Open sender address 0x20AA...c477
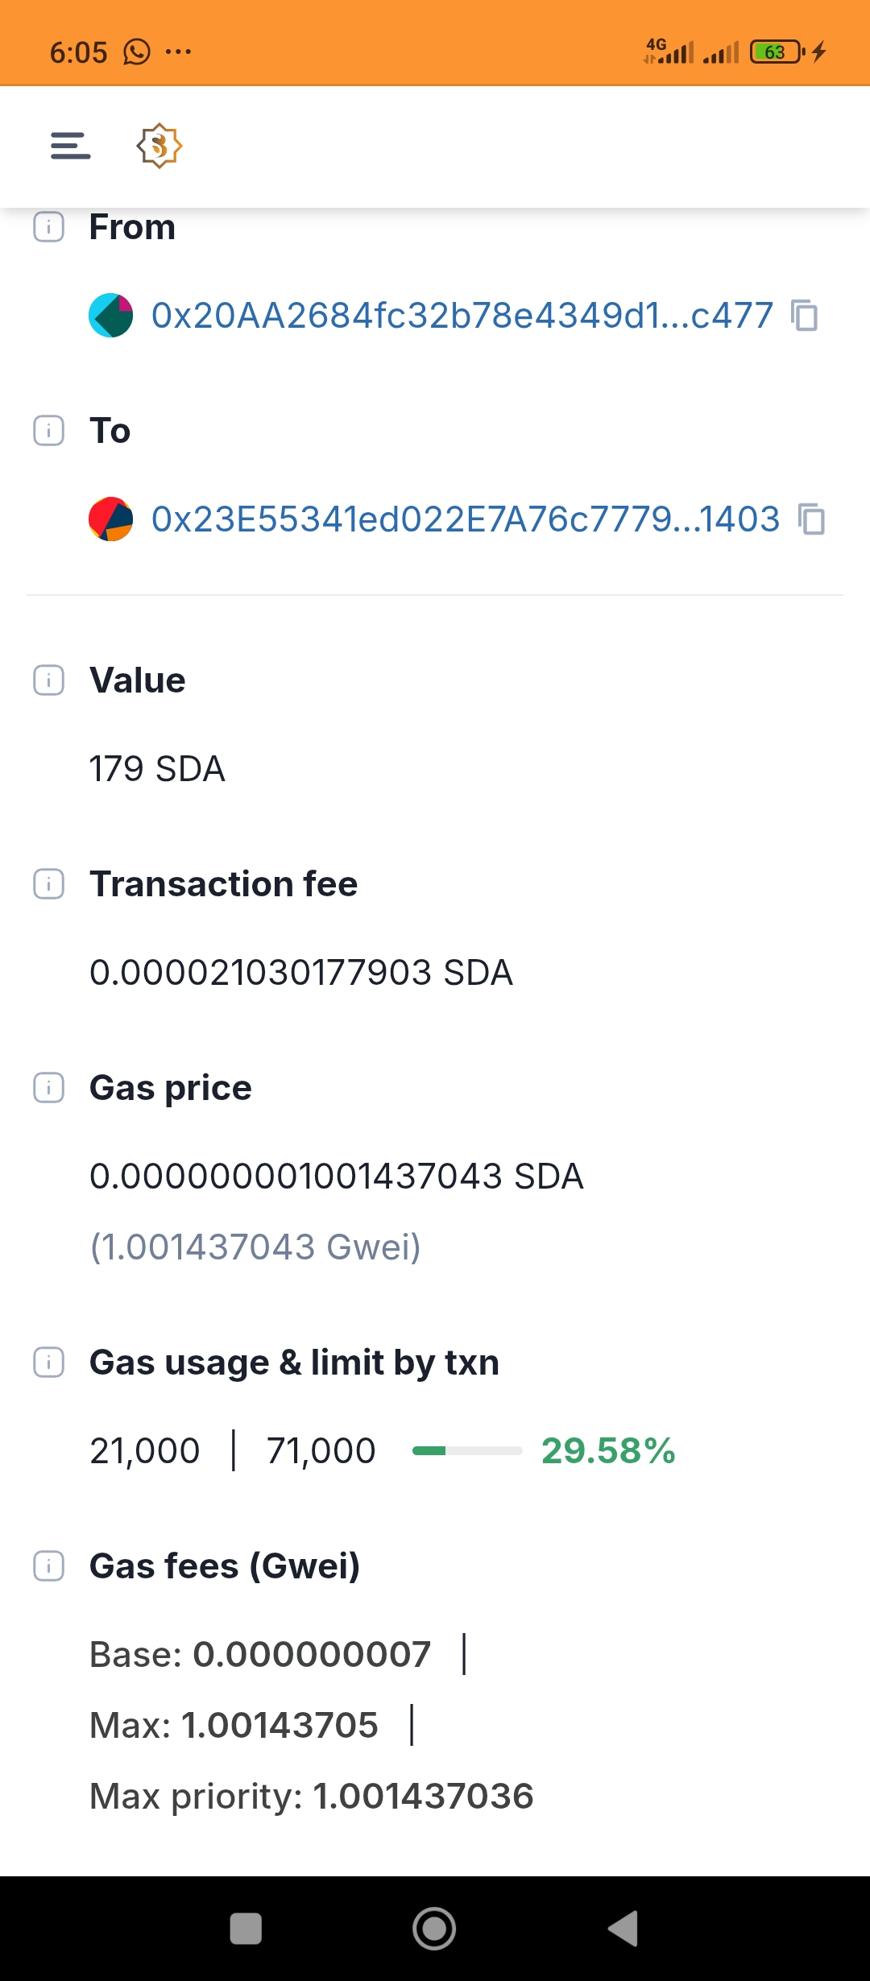This screenshot has height=1981, width=870. tap(462, 315)
